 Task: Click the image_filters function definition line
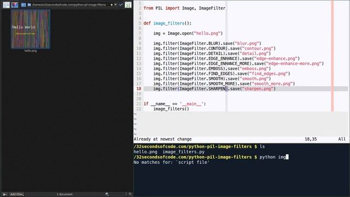[x=167, y=23]
